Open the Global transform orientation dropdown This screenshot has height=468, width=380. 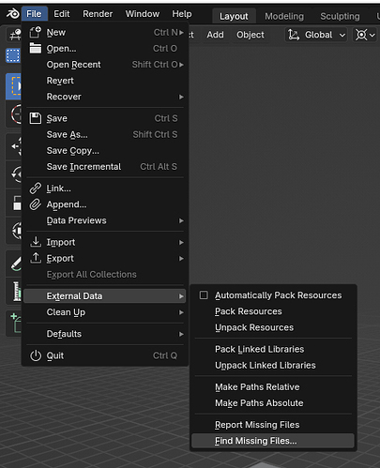point(316,35)
